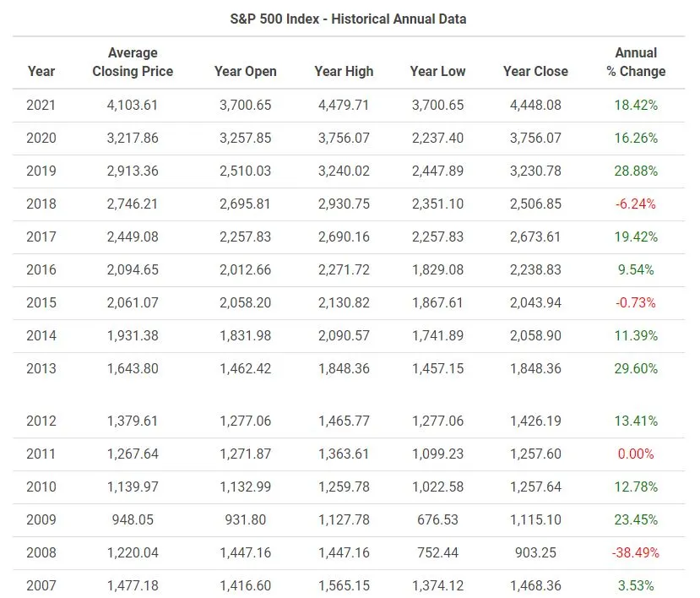Click the S&P 500 Index table title

click(x=348, y=19)
